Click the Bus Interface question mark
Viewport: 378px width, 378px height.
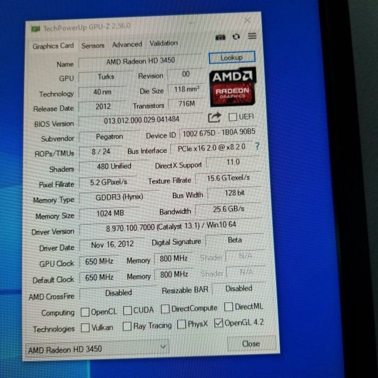(x=258, y=146)
